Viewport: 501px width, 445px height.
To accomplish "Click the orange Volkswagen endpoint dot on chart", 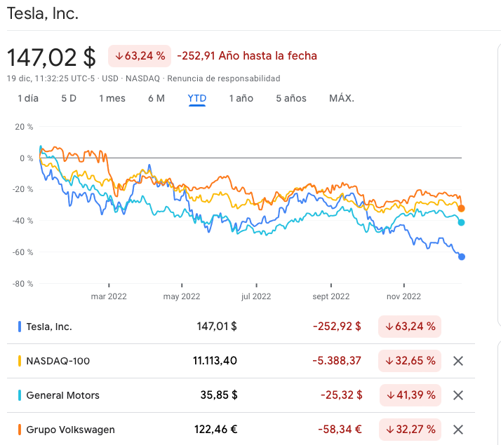I will click(461, 208).
